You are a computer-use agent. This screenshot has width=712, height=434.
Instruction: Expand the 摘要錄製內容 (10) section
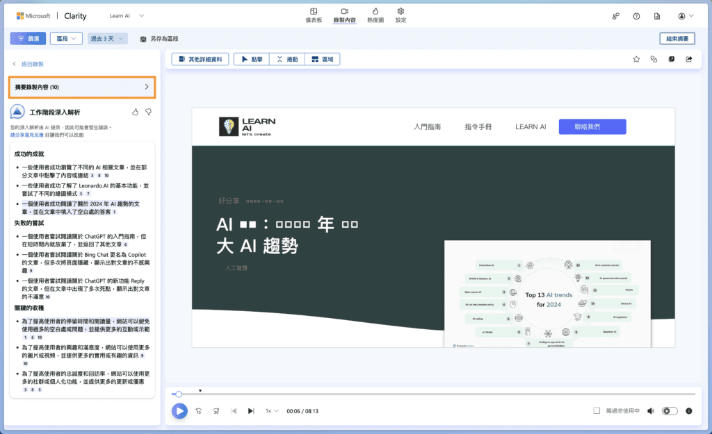(81, 87)
